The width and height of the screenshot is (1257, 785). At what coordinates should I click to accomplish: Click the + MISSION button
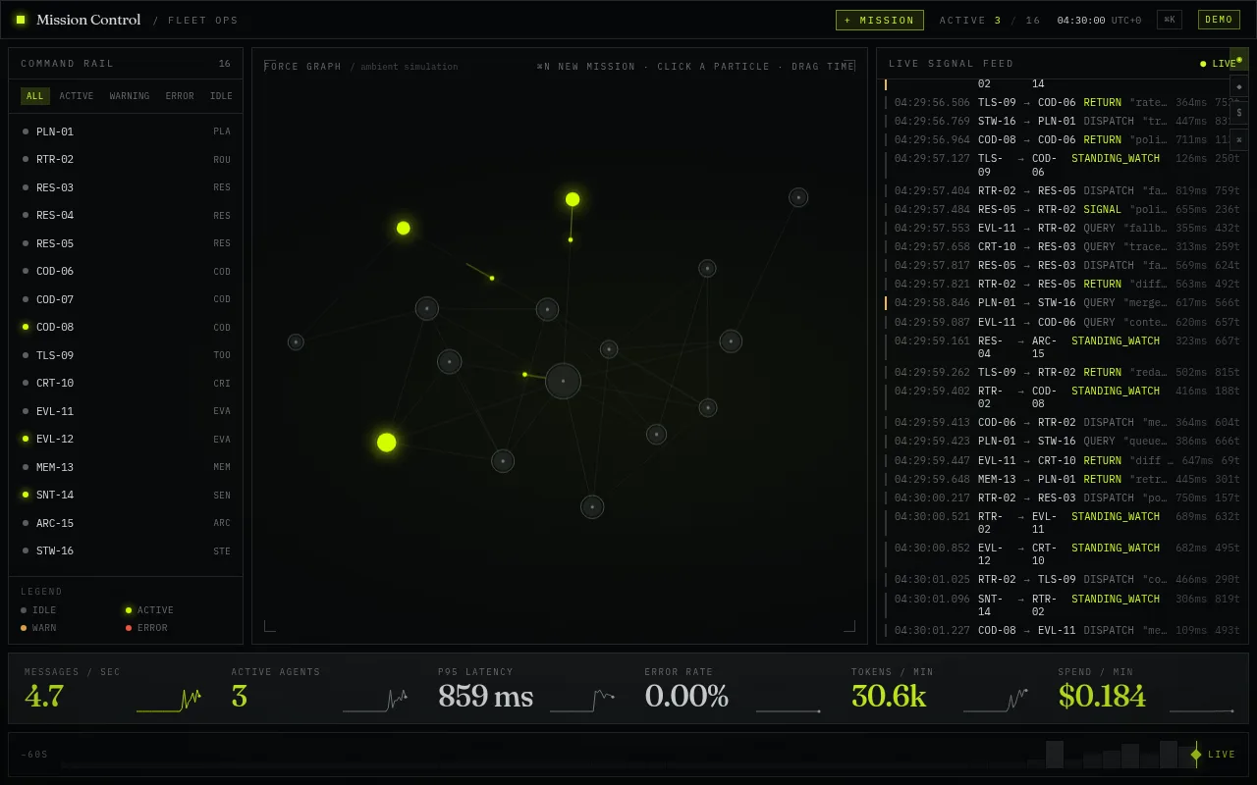pyautogui.click(x=879, y=20)
